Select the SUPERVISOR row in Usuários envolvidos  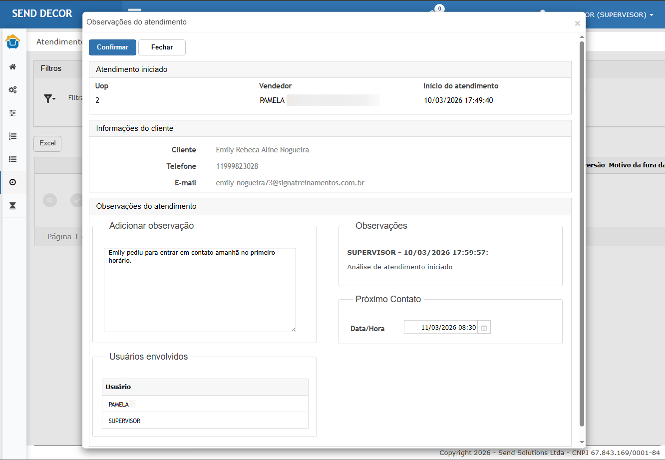pyautogui.click(x=205, y=421)
